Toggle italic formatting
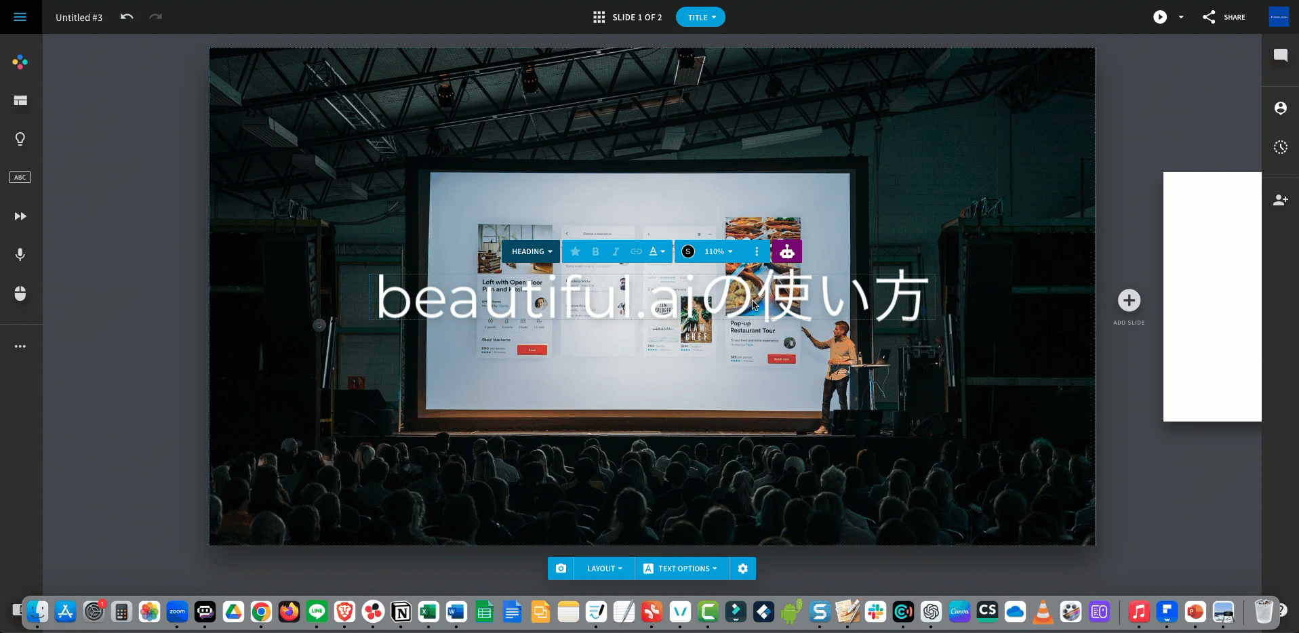Screen dimensions: 1299x633 click(x=616, y=251)
